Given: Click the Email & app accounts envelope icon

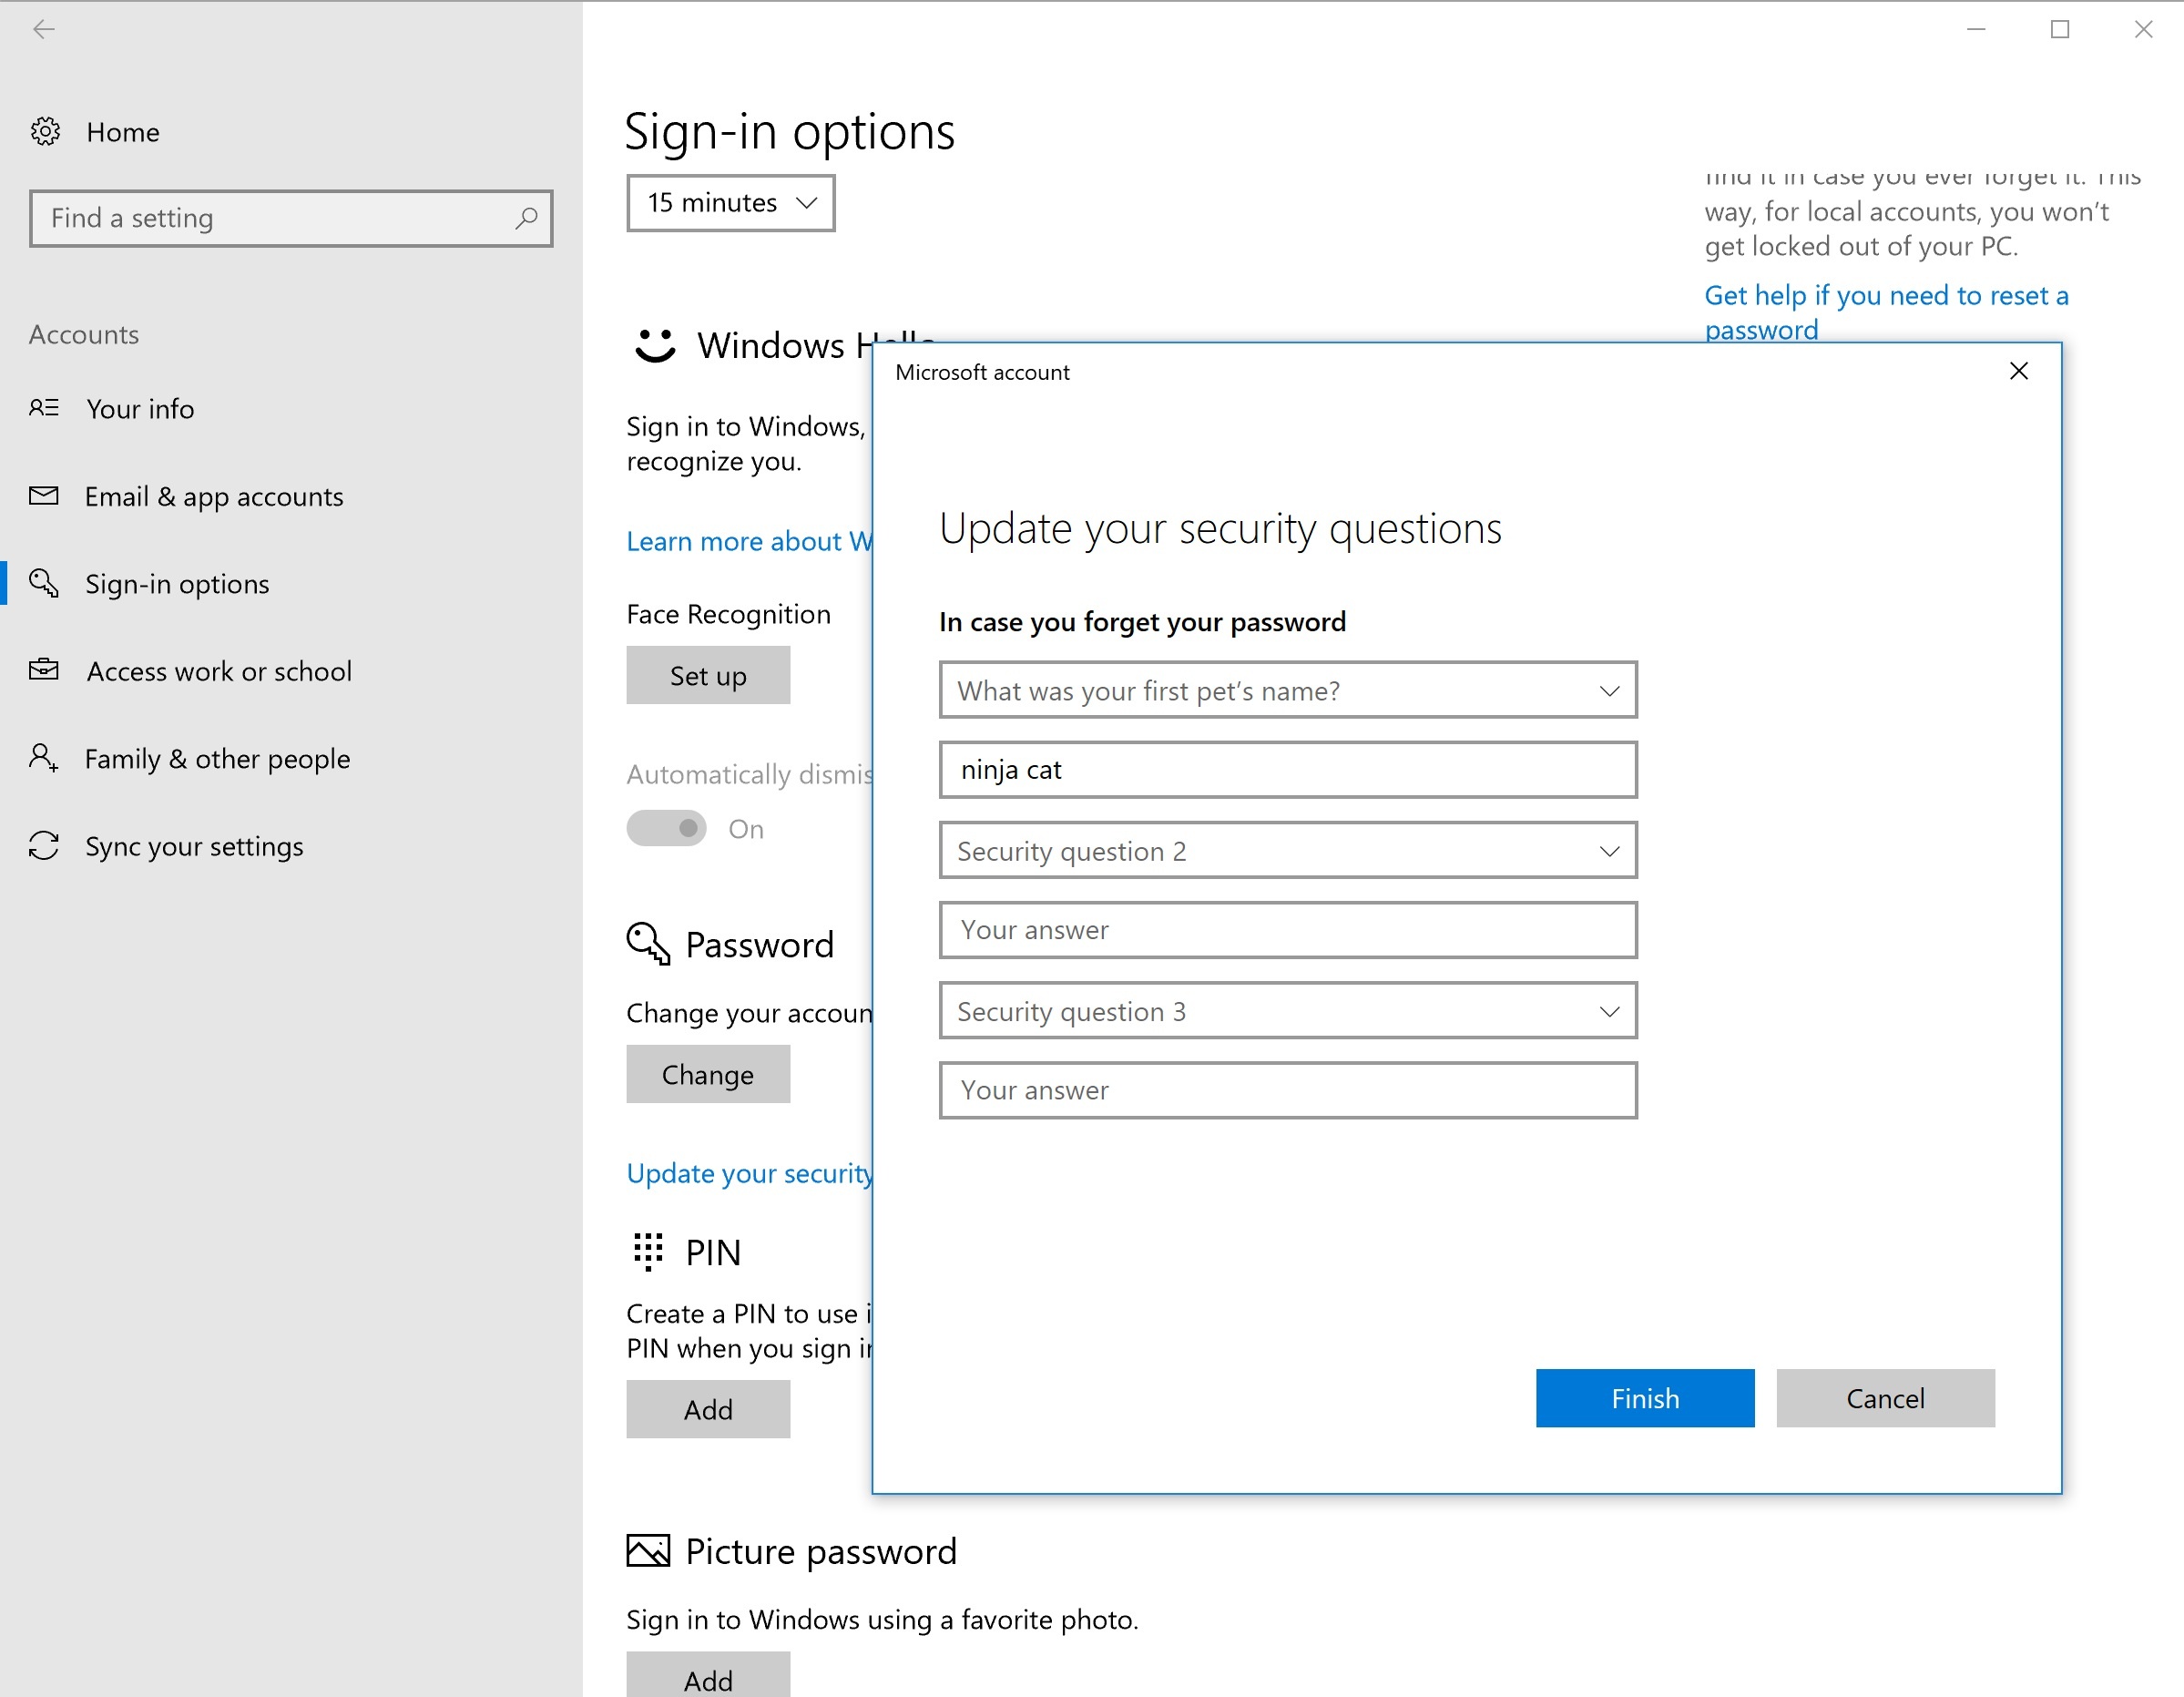Looking at the screenshot, I should click(44, 496).
